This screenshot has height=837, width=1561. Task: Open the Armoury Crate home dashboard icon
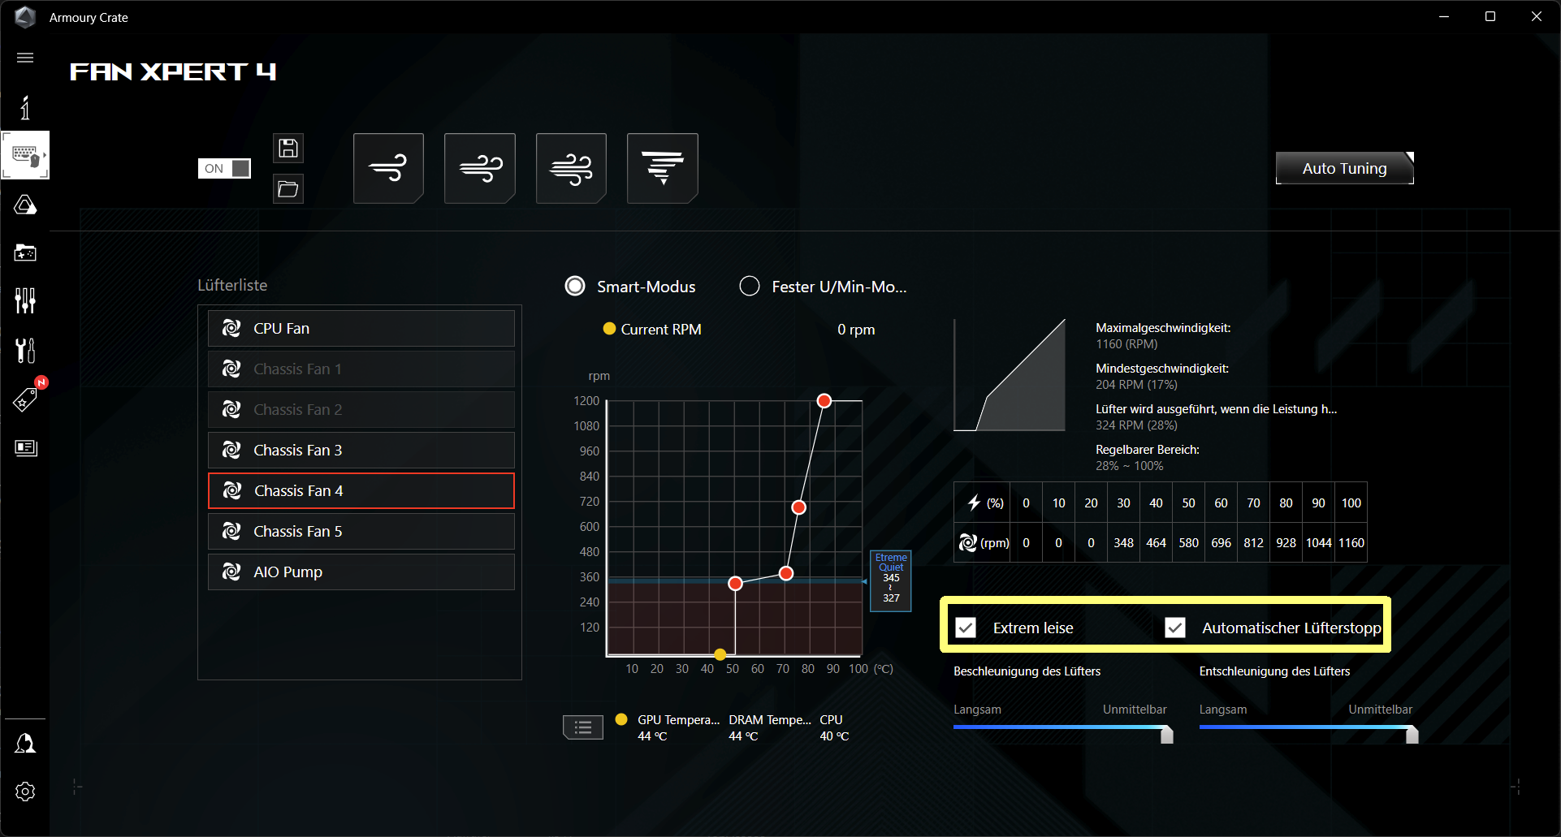(25, 107)
